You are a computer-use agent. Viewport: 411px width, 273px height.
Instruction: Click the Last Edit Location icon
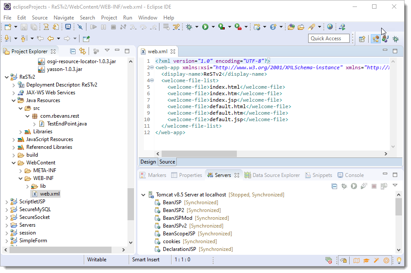point(40,39)
